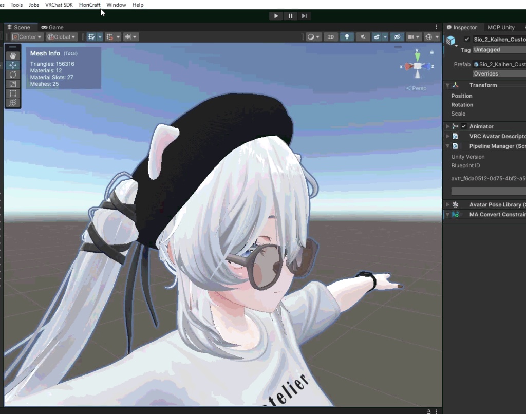The height and width of the screenshot is (414, 526).
Task: Click the Avatar Pose Library icon
Action: point(455,204)
